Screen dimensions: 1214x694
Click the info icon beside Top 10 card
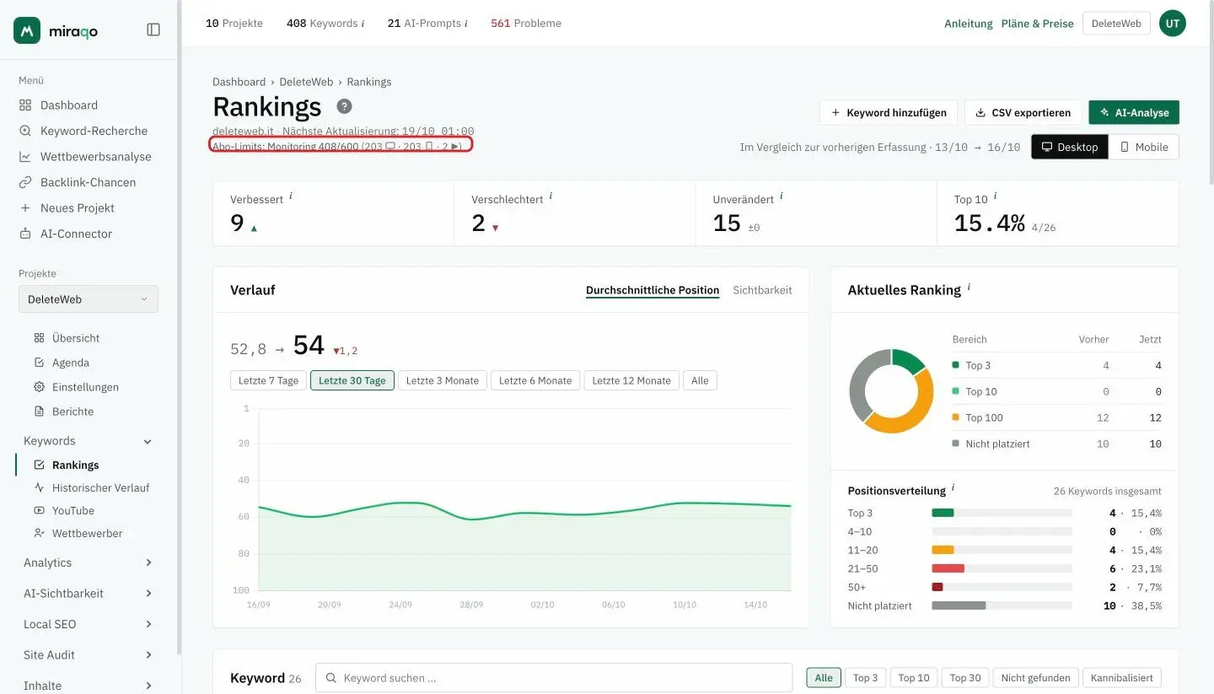click(995, 196)
